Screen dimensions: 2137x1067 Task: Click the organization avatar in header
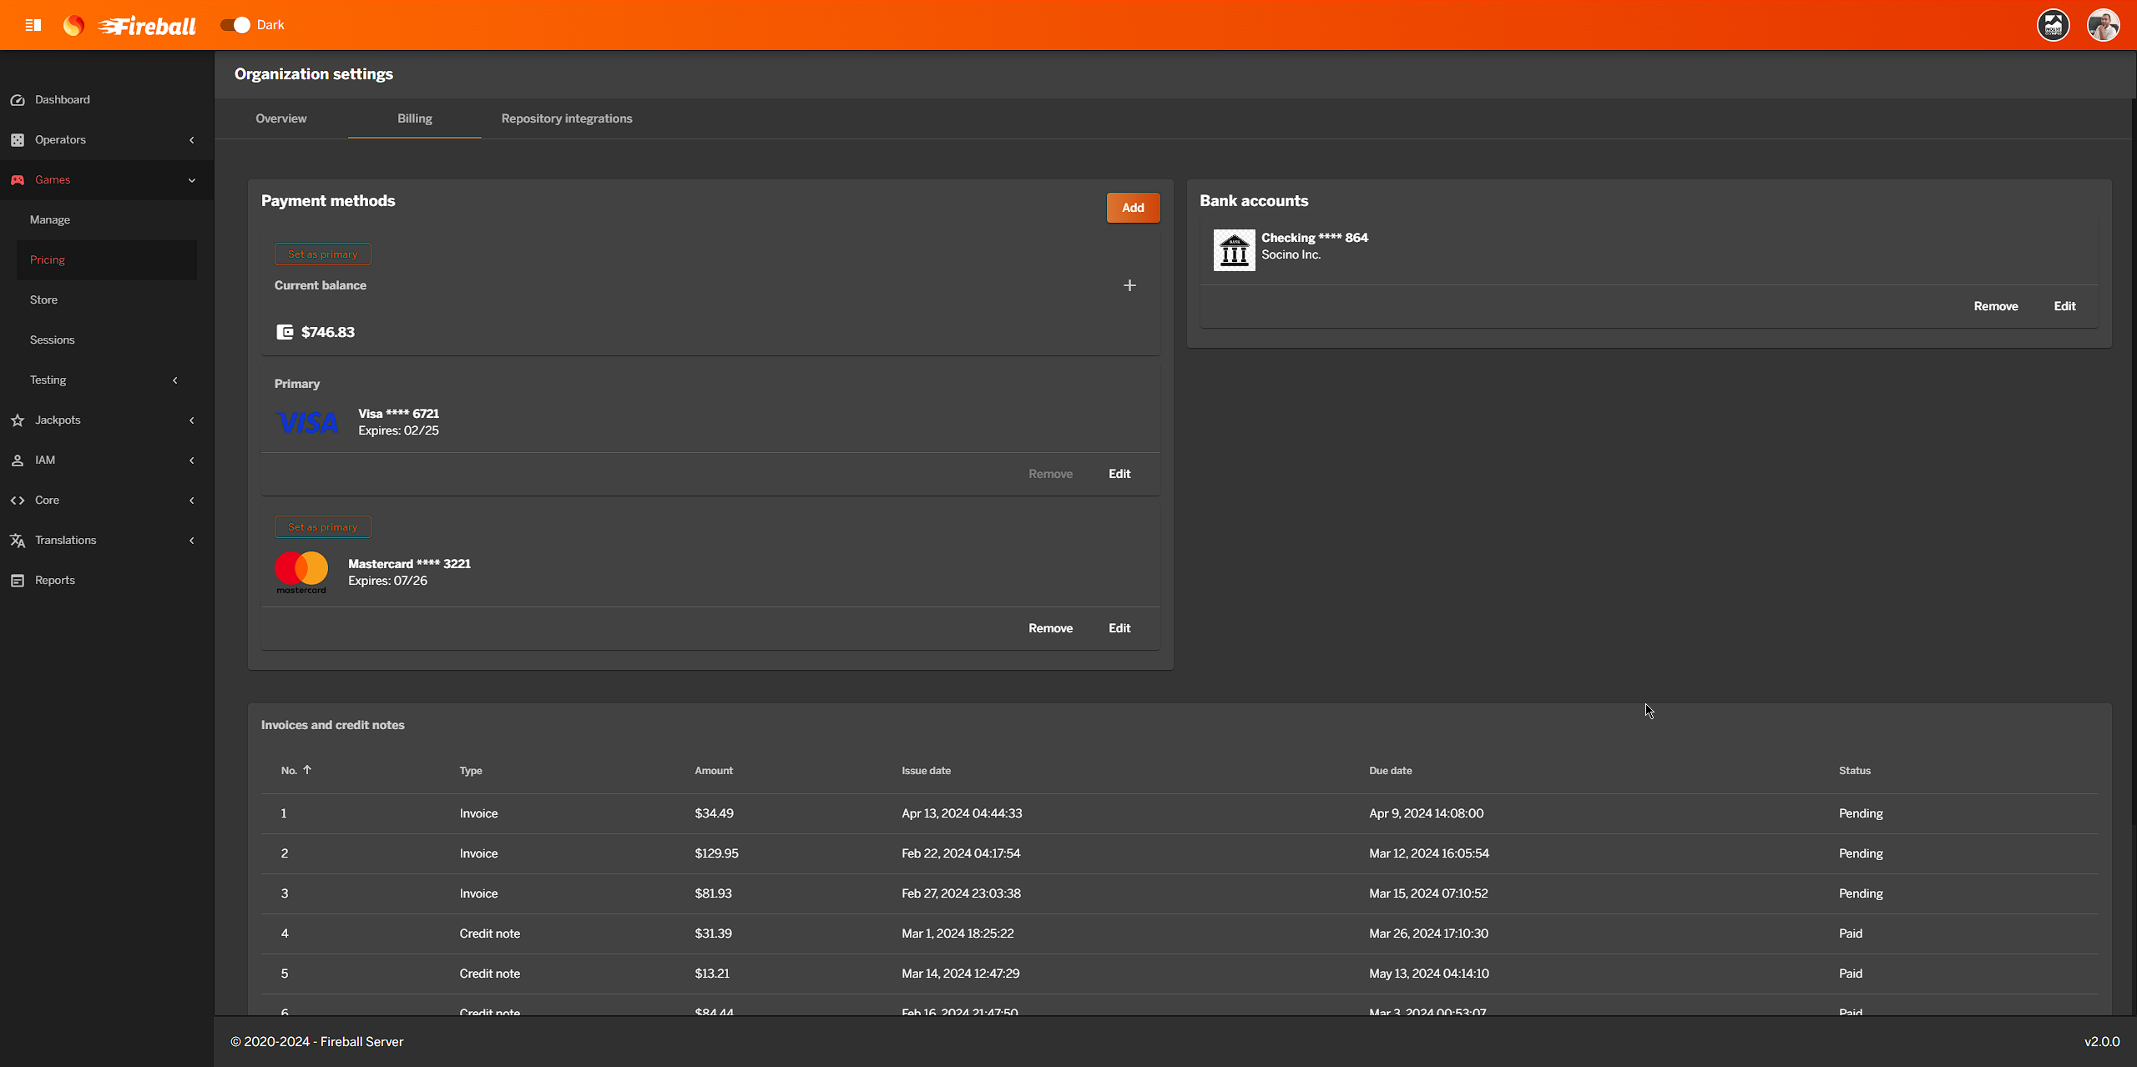pos(2053,25)
